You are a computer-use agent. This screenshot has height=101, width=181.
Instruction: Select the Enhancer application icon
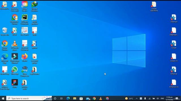coord(174,70)
